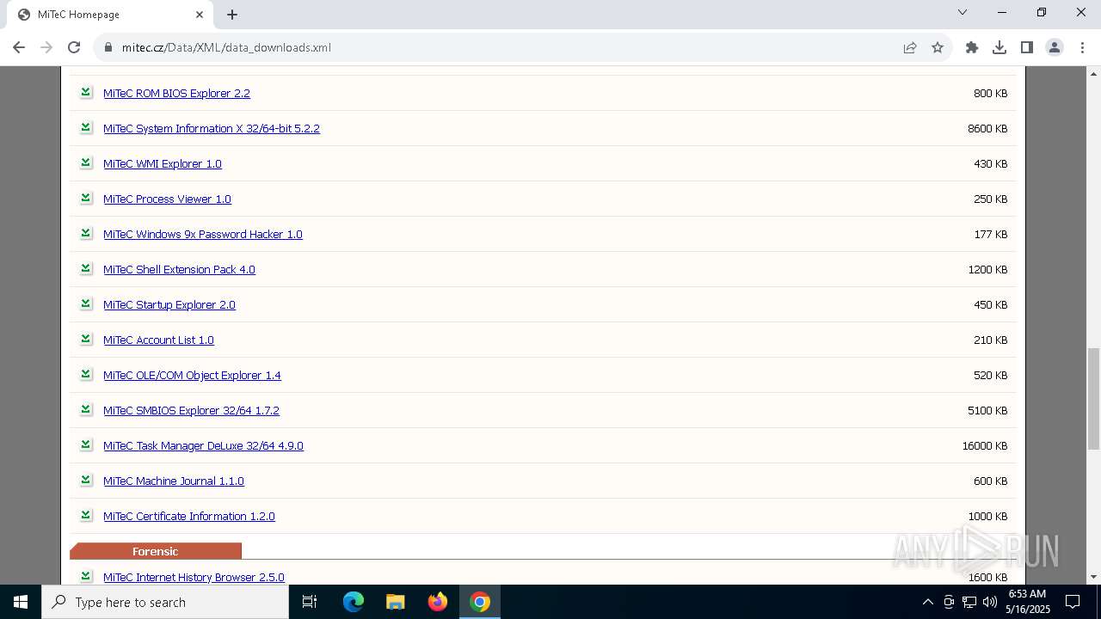
Task: Open Windows Start menu
Action: tap(21, 602)
